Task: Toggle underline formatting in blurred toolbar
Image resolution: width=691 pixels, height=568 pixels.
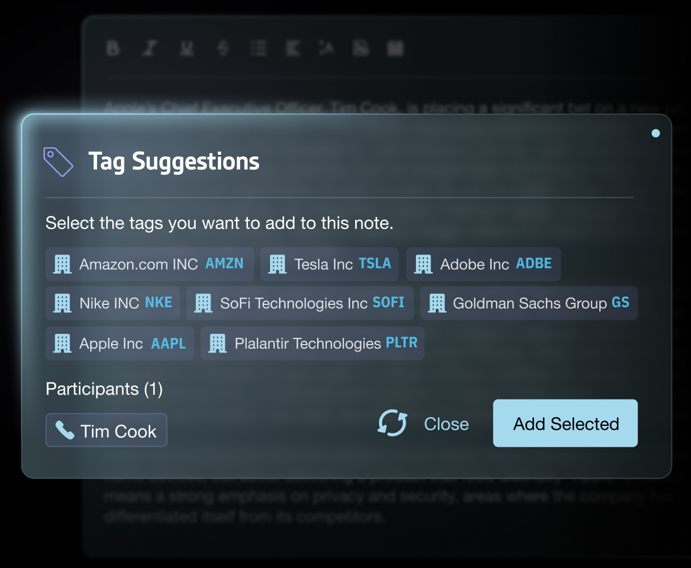Action: 187,48
